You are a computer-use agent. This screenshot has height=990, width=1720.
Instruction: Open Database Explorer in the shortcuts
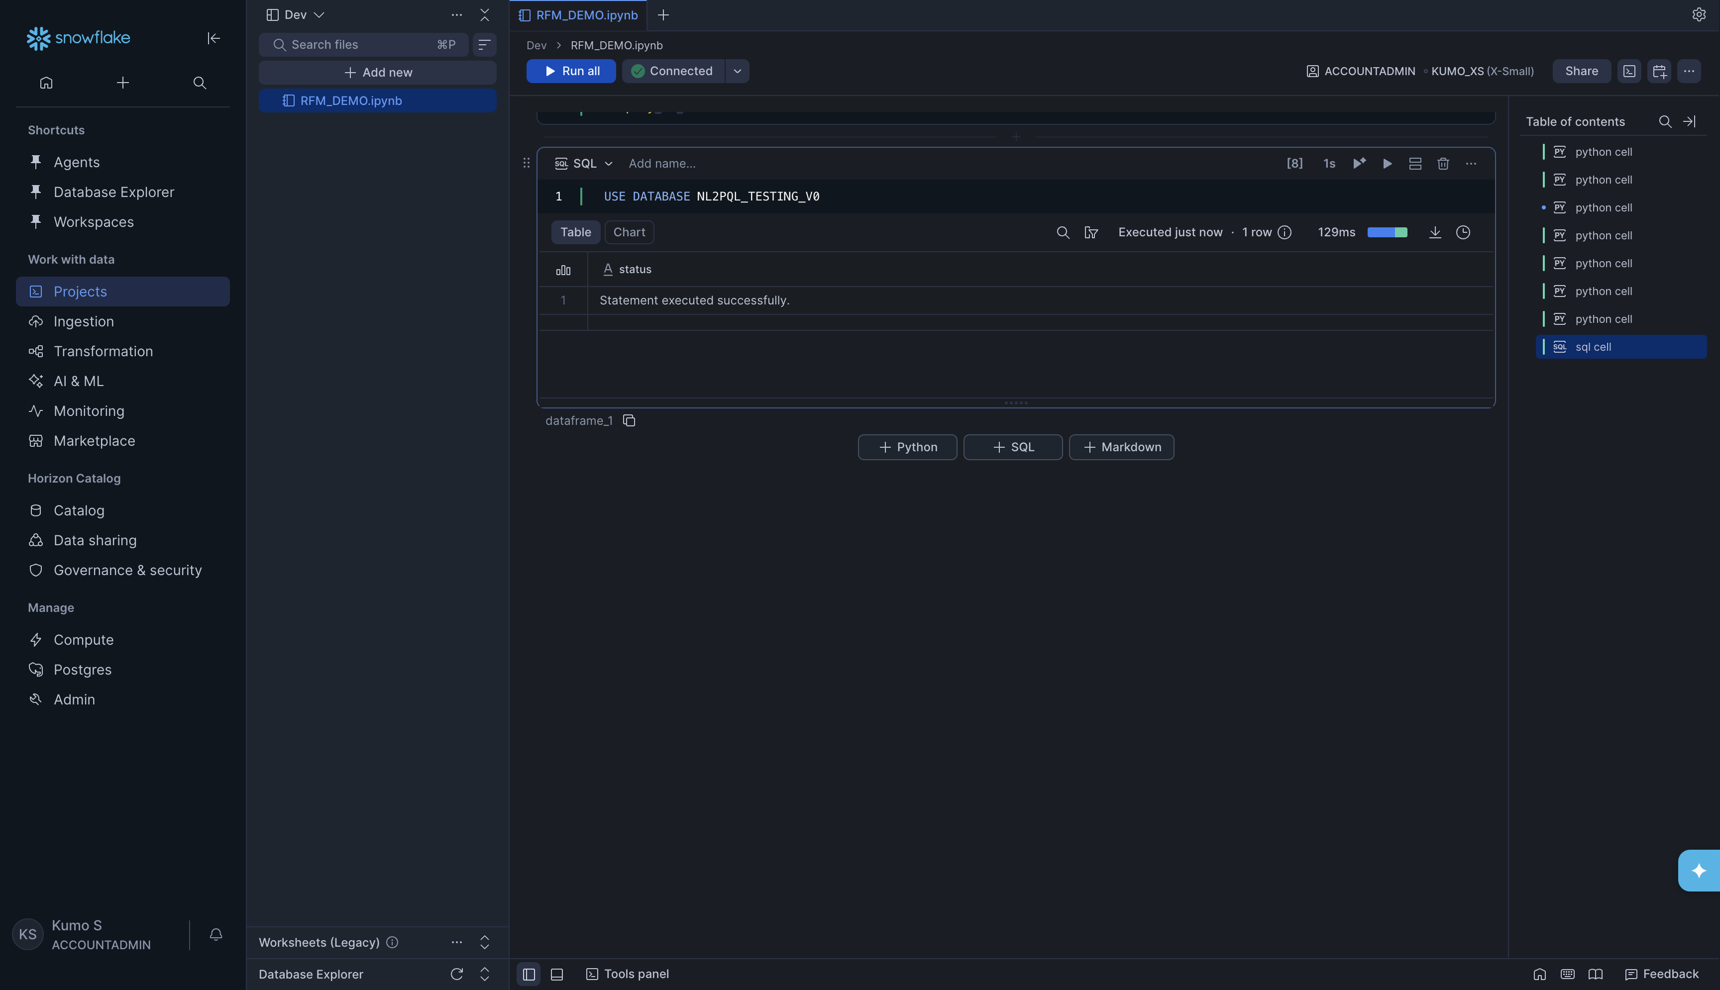coord(113,193)
